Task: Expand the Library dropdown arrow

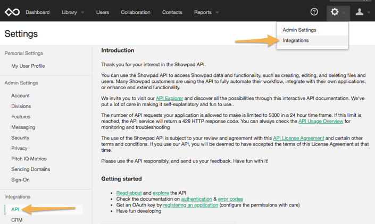Action: coord(82,12)
